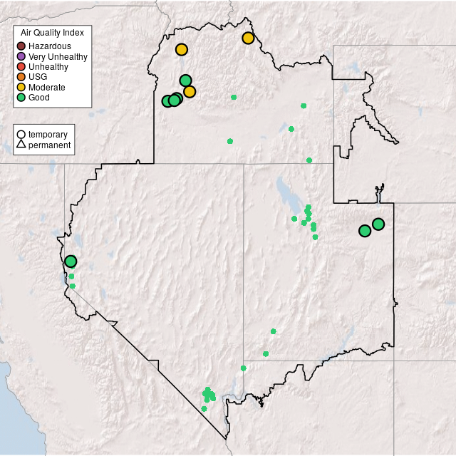Click the "permanent" legend label text

point(49,145)
